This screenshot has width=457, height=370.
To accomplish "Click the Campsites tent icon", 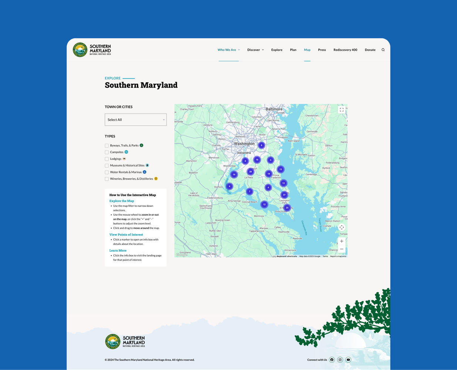I will pyautogui.click(x=126, y=152).
